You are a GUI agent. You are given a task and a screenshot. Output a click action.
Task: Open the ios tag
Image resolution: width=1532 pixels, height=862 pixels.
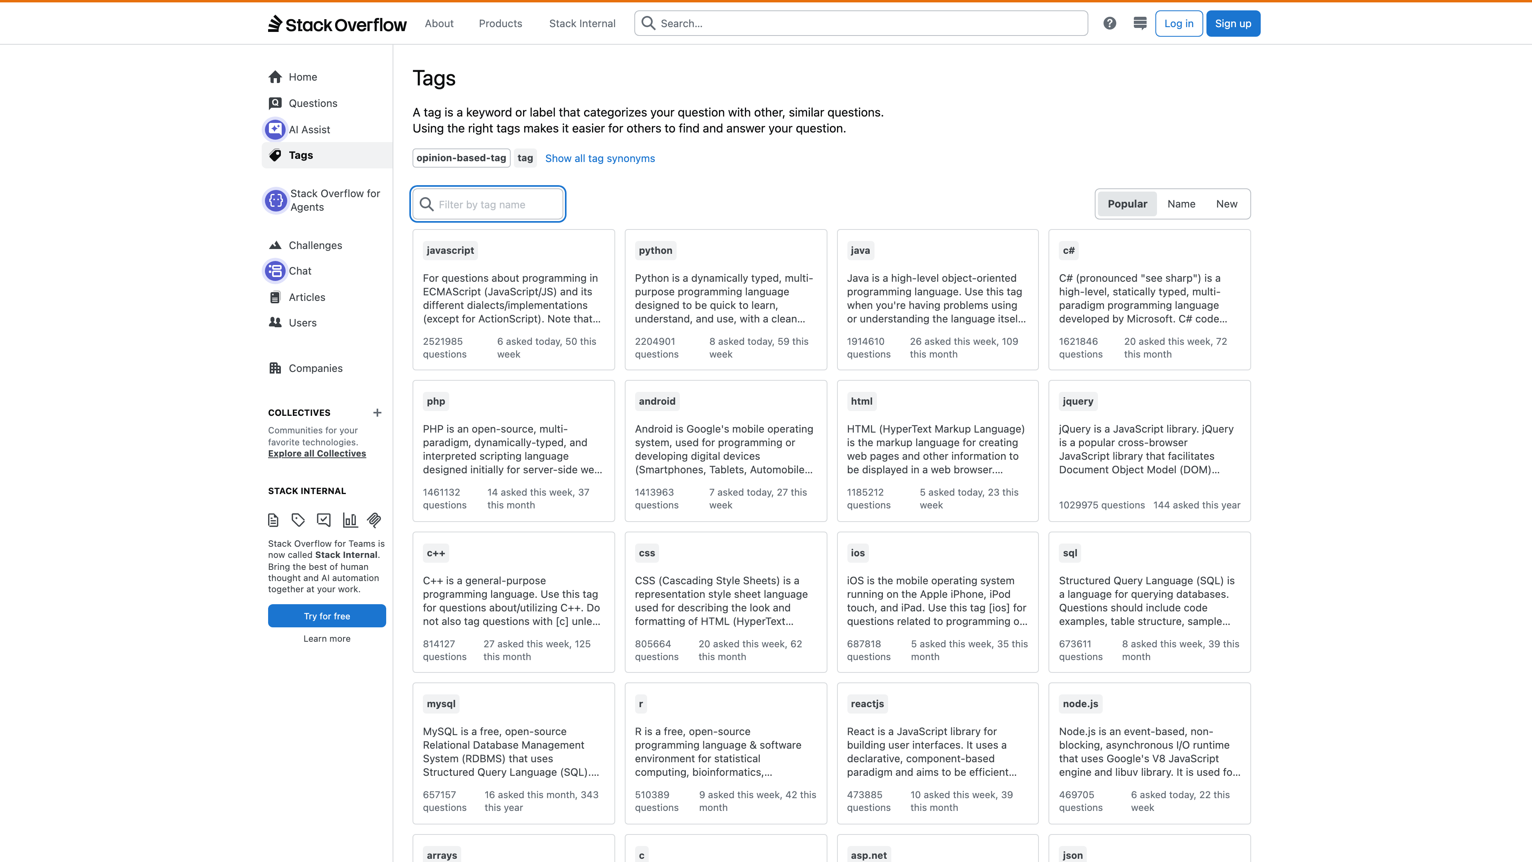pos(858,553)
